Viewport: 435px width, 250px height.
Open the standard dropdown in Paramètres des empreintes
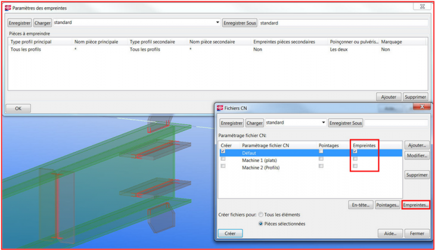218,23
